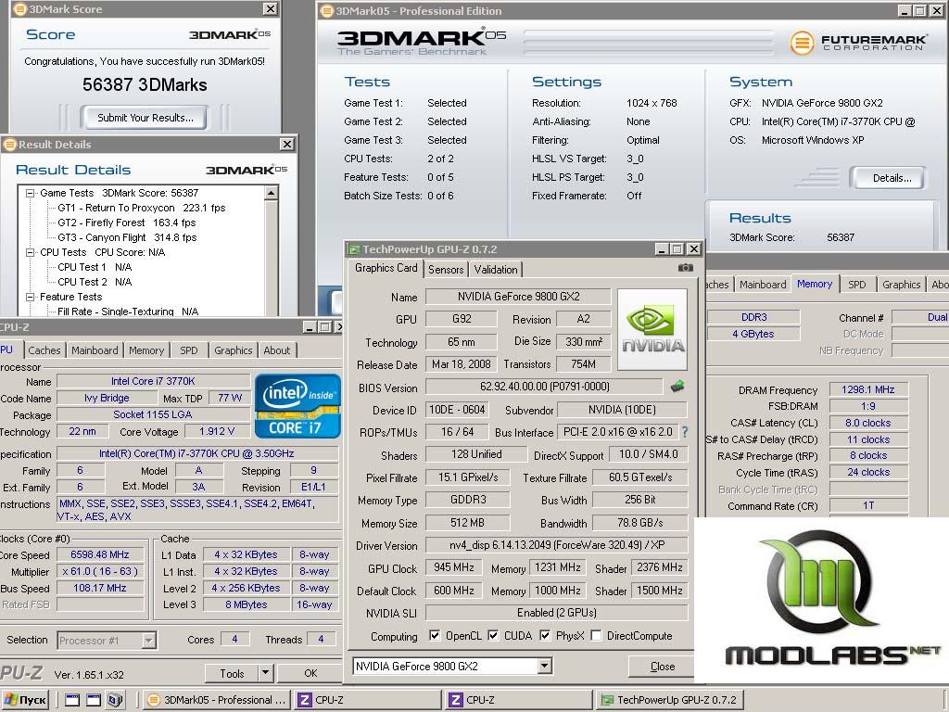Select the Graphics Card tab in GPU-Z

click(x=386, y=268)
